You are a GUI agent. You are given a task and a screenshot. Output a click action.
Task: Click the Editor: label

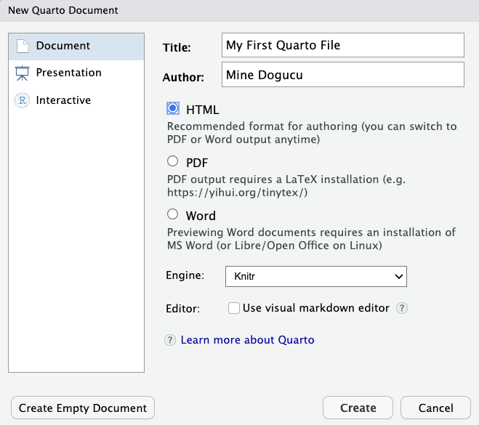click(182, 309)
